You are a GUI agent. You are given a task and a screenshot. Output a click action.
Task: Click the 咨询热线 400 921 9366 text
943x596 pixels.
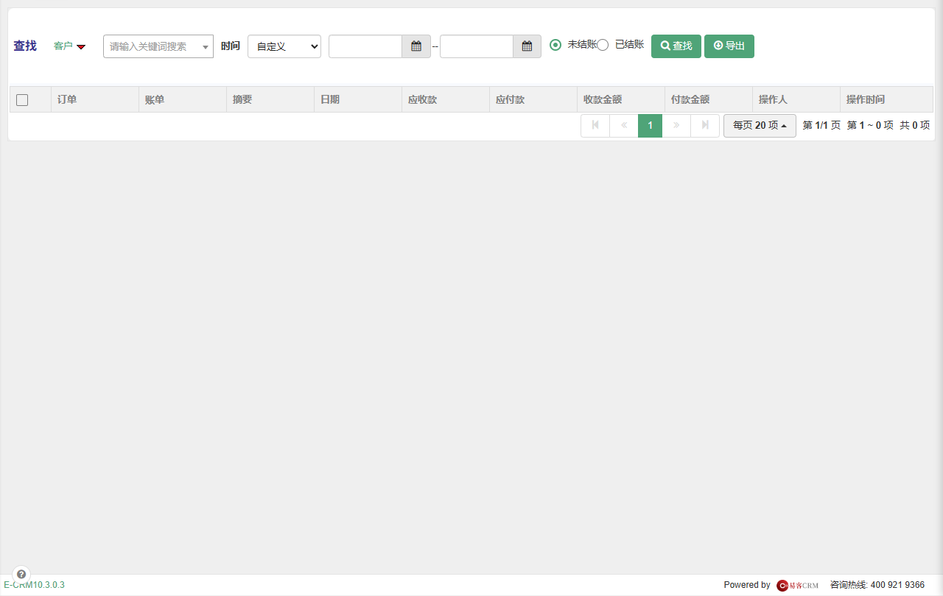pos(877,585)
